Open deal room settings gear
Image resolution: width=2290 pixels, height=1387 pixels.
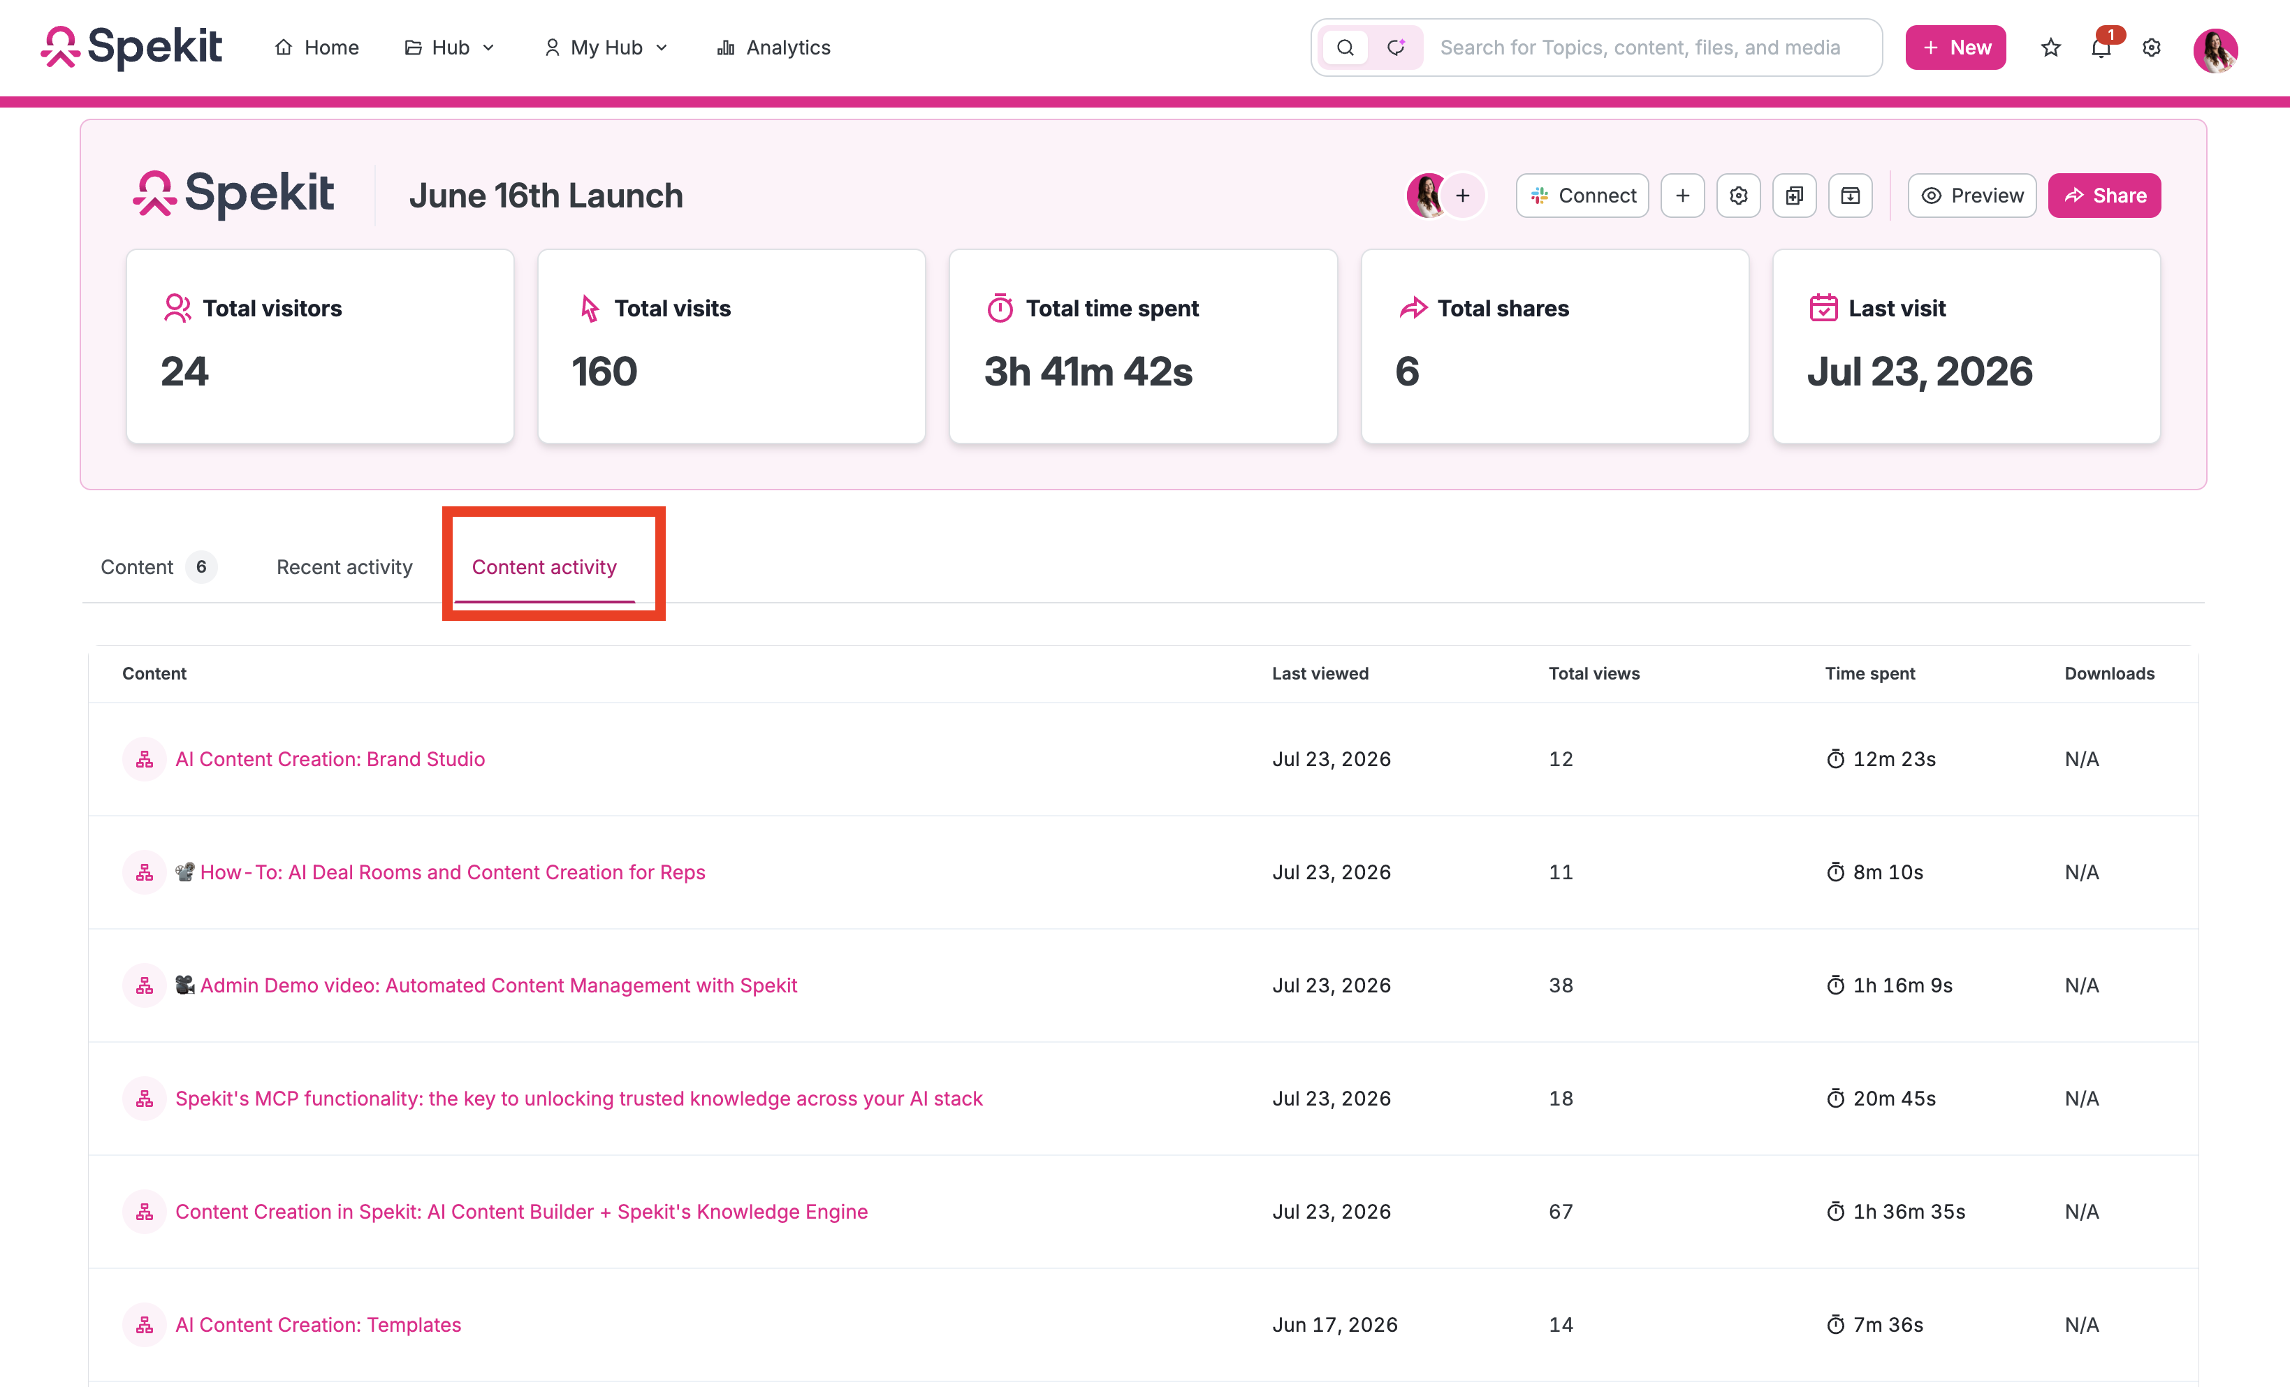tap(1738, 195)
